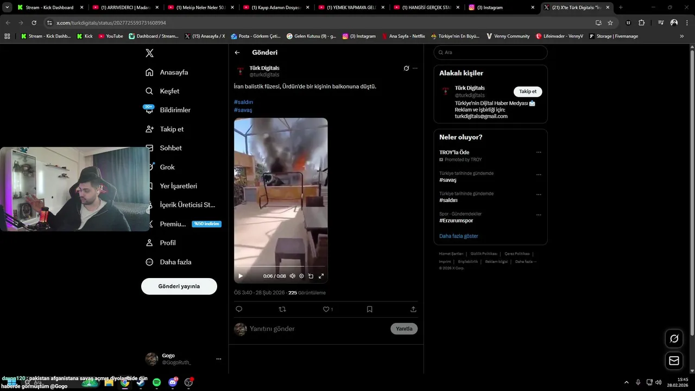
Task: Play the video
Action: click(241, 276)
